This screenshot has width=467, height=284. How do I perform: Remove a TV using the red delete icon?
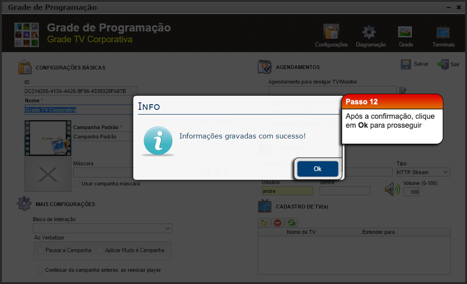tap(277, 222)
